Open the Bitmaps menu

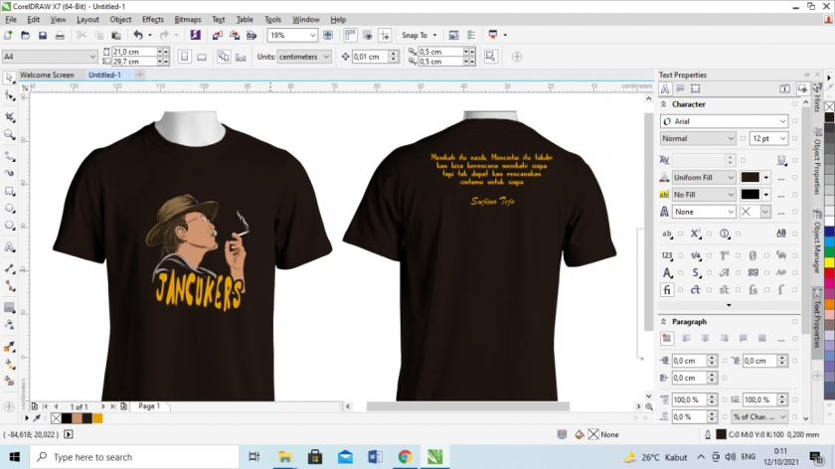click(188, 20)
